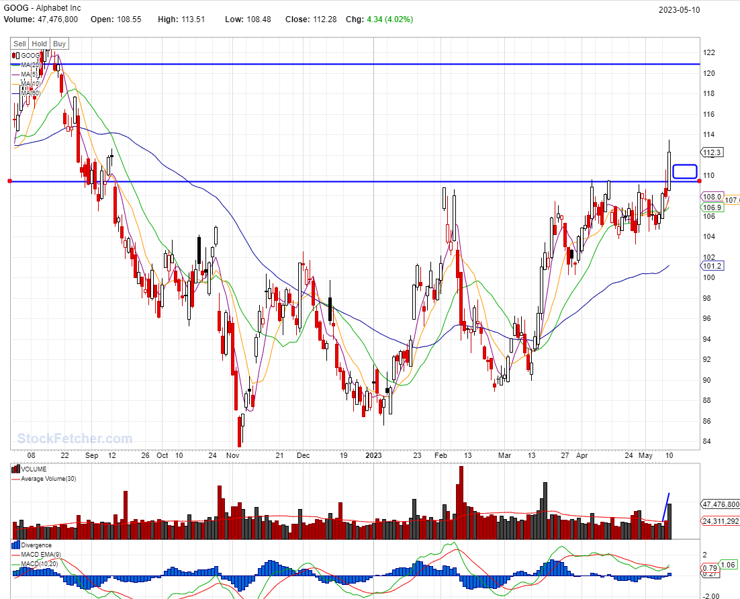Screen dimensions: 740x599
Task: Click the 2023-05-10 date label
Action: click(679, 10)
